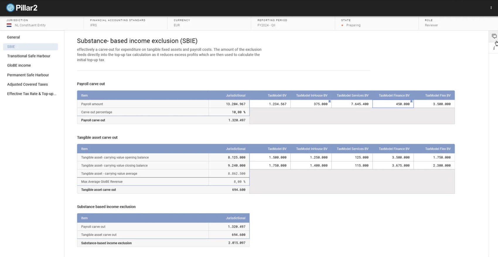Click closing balance cell 3.675.000
Image resolution: width=498 pixels, height=257 pixels.
click(393, 166)
